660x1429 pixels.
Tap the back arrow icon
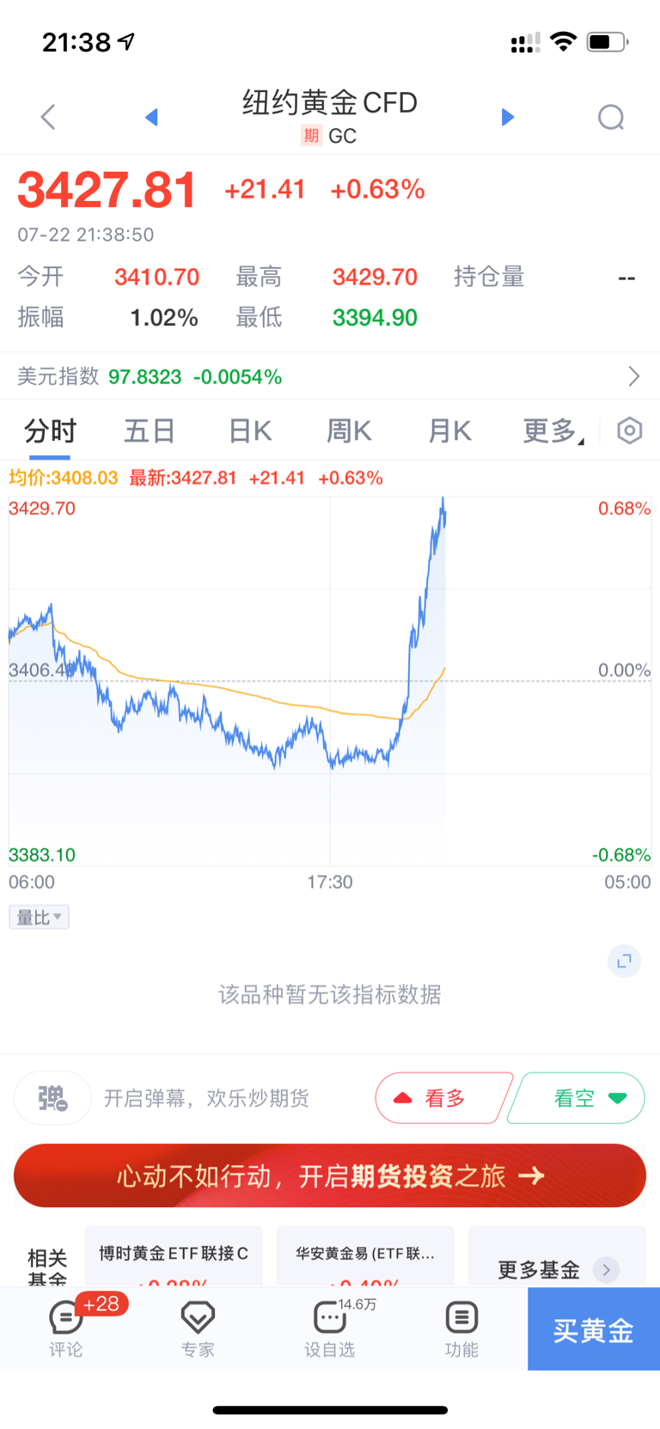pyautogui.click(x=48, y=117)
